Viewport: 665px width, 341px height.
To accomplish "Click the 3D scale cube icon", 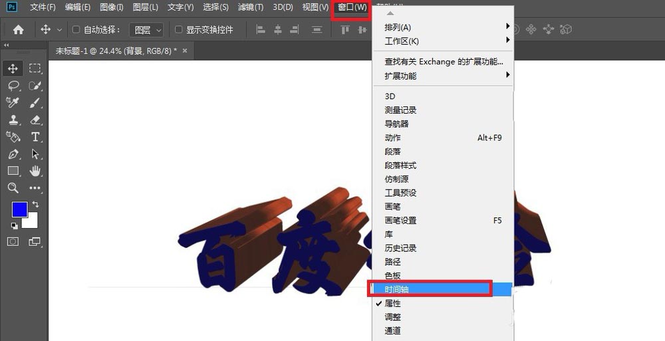I will [566, 29].
